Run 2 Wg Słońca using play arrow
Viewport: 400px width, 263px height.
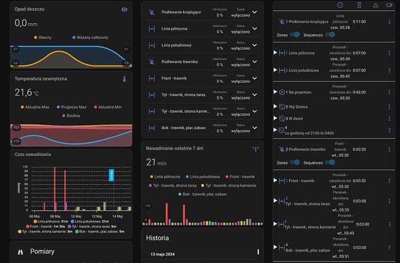pos(275,106)
